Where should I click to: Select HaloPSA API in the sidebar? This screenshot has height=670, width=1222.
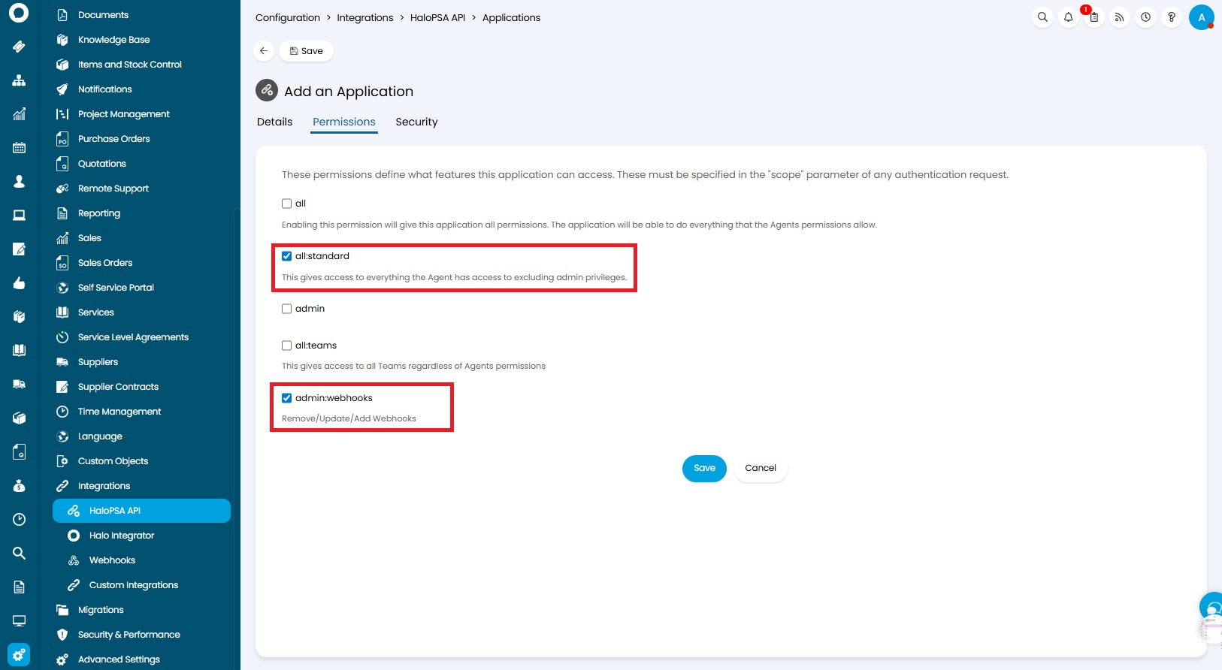coord(141,511)
